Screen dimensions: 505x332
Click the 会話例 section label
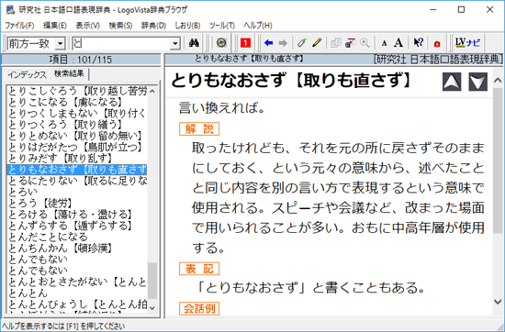[x=199, y=308]
